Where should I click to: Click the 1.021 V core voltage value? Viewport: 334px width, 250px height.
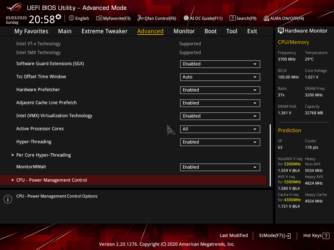(311, 77)
